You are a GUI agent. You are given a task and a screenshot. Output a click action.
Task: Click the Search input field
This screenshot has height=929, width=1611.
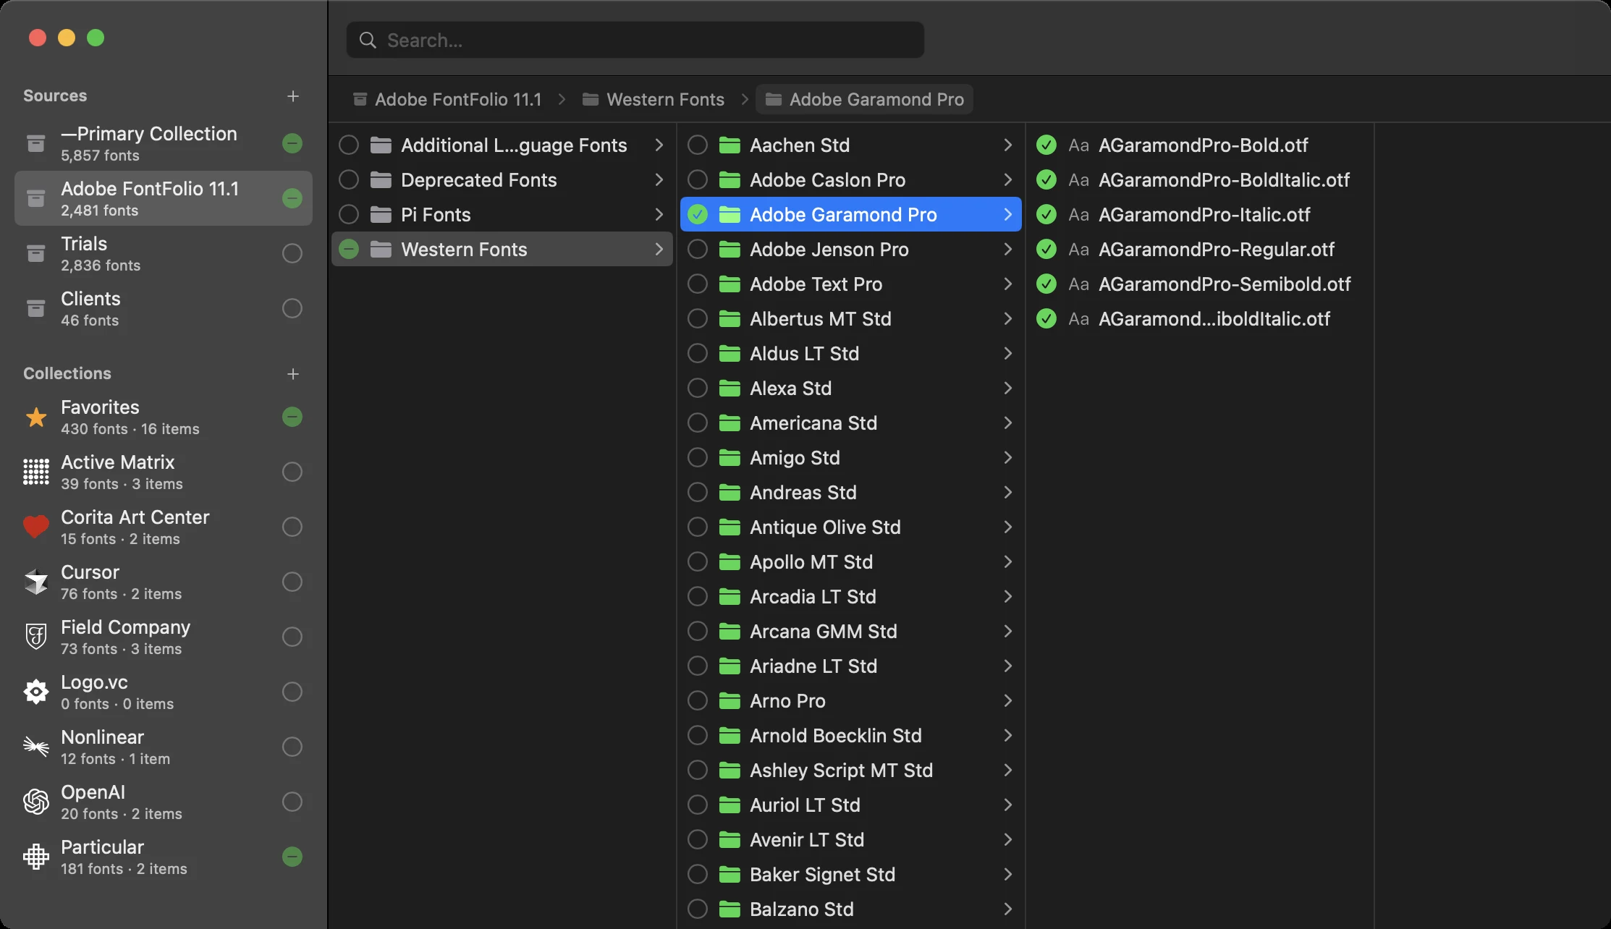coord(635,41)
